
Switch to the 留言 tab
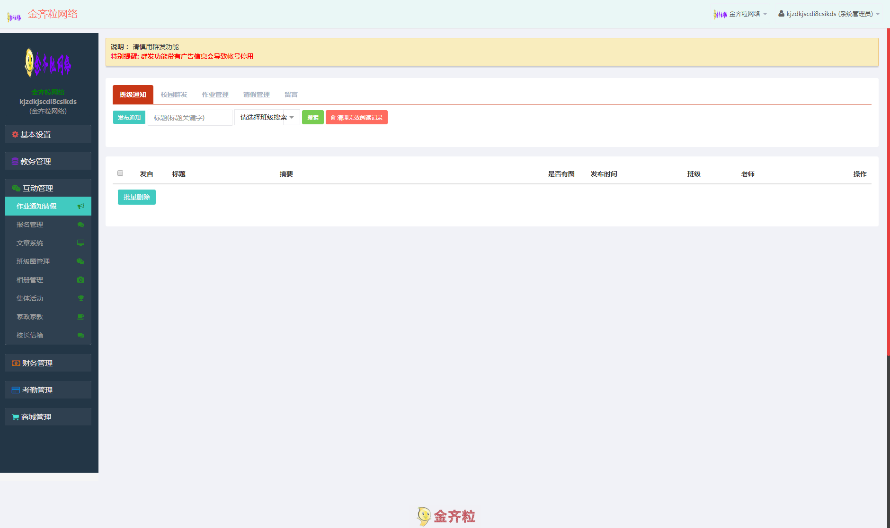coord(291,95)
